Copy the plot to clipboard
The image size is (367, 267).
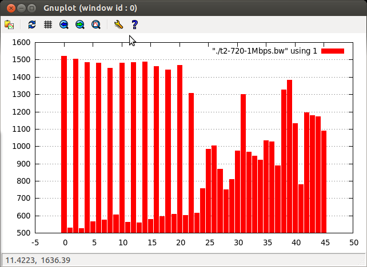[9, 25]
